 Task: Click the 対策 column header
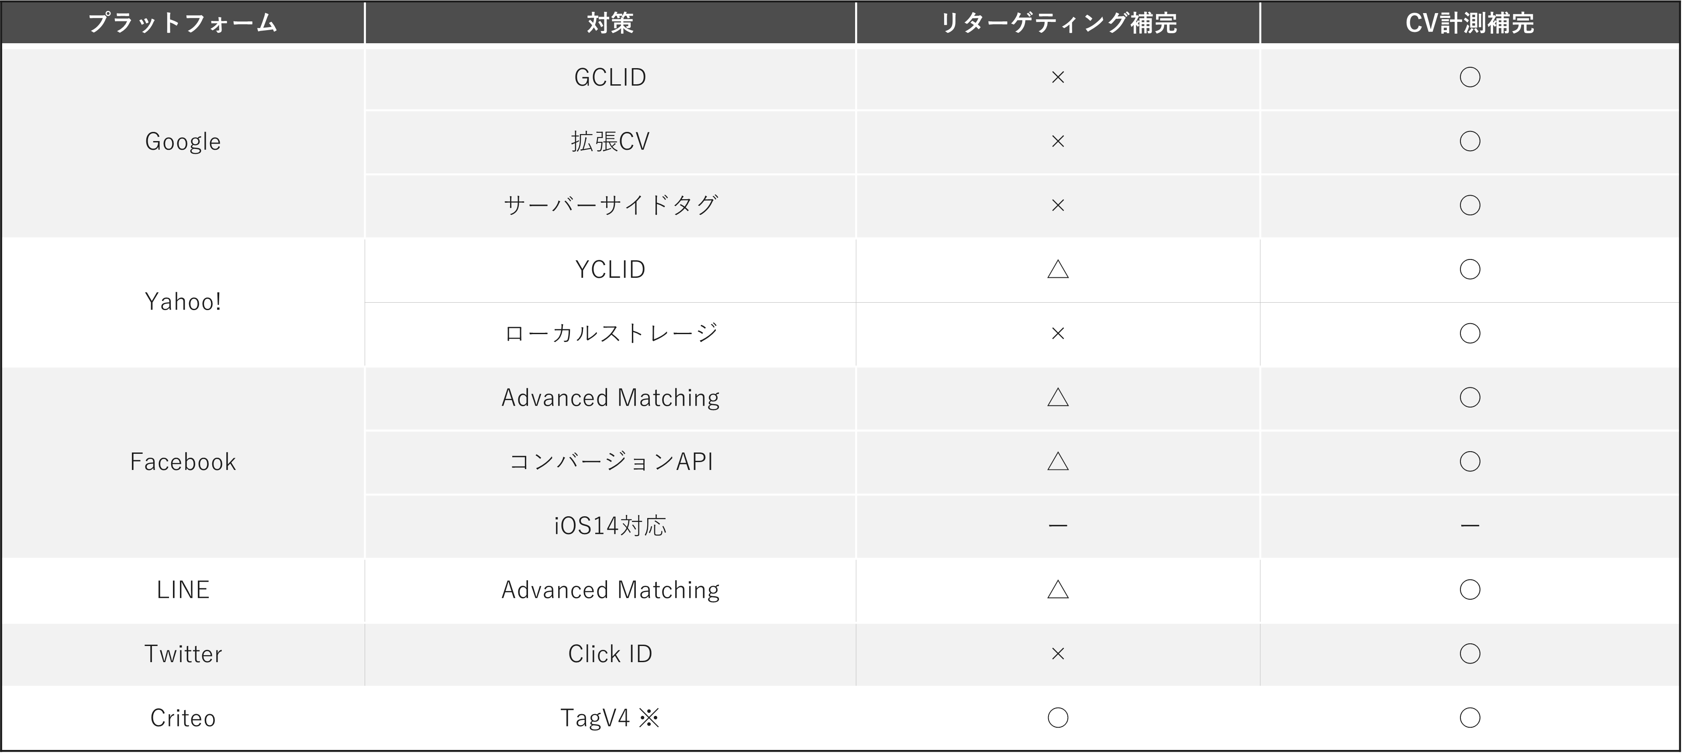pyautogui.click(x=610, y=24)
